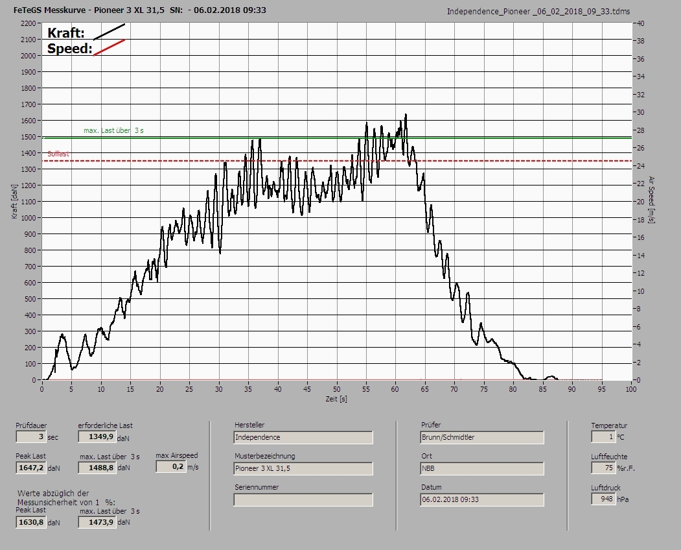Image resolution: width=681 pixels, height=550 pixels.
Task: Click the corrected max. Last value 1473,9
Action: coord(97,521)
